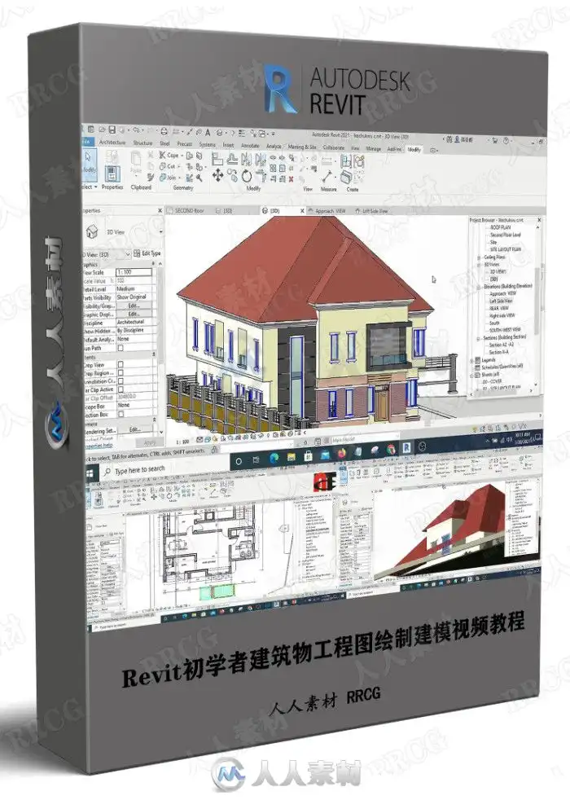
Task: Open Chrome from taskbar
Action: pos(390,450)
